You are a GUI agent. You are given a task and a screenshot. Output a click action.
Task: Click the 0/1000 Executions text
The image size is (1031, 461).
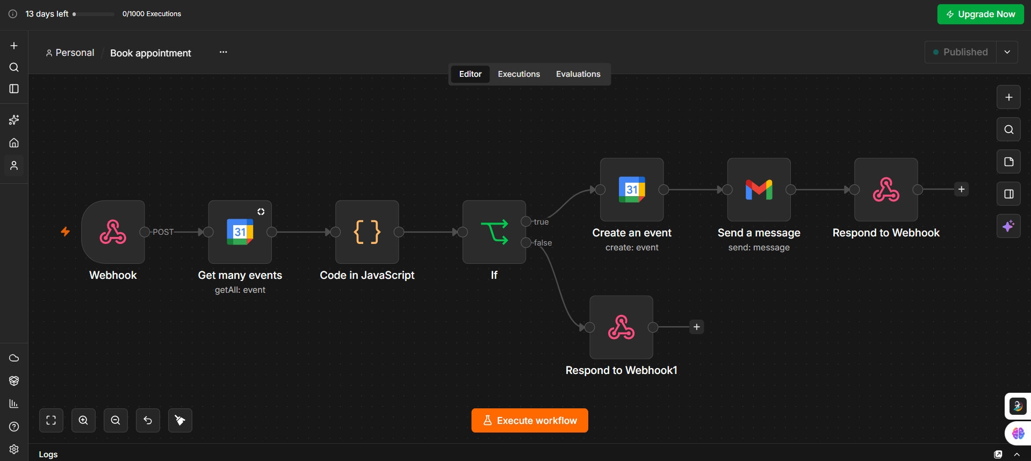(152, 14)
